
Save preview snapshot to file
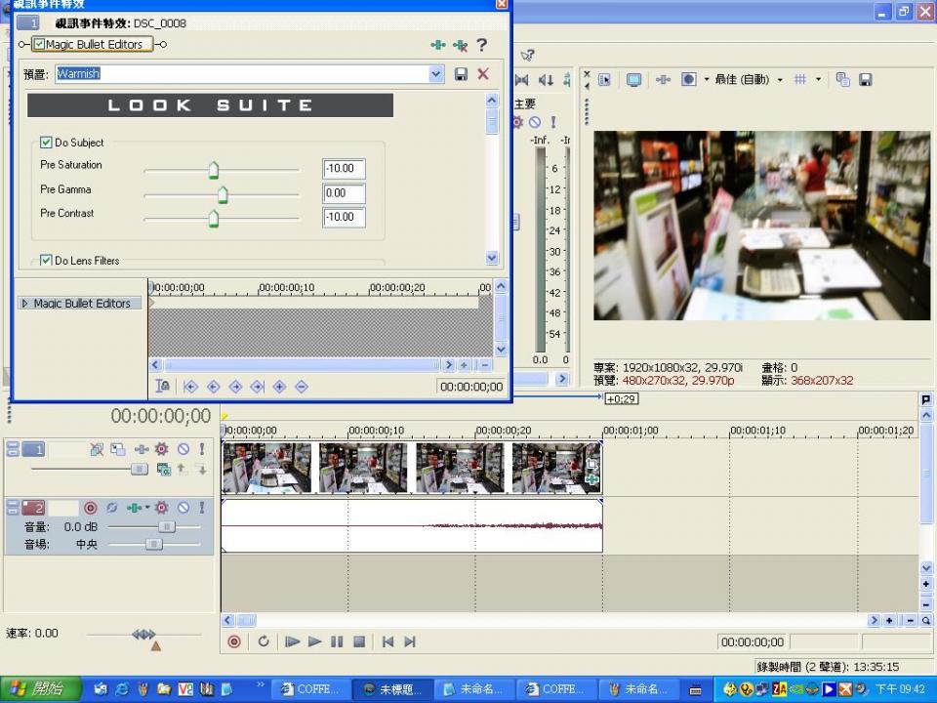(865, 80)
